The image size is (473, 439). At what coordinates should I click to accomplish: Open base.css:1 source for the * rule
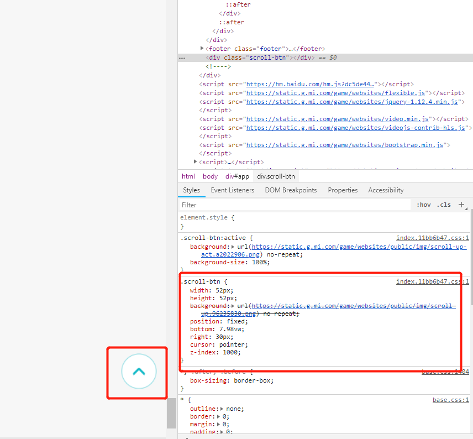451,400
